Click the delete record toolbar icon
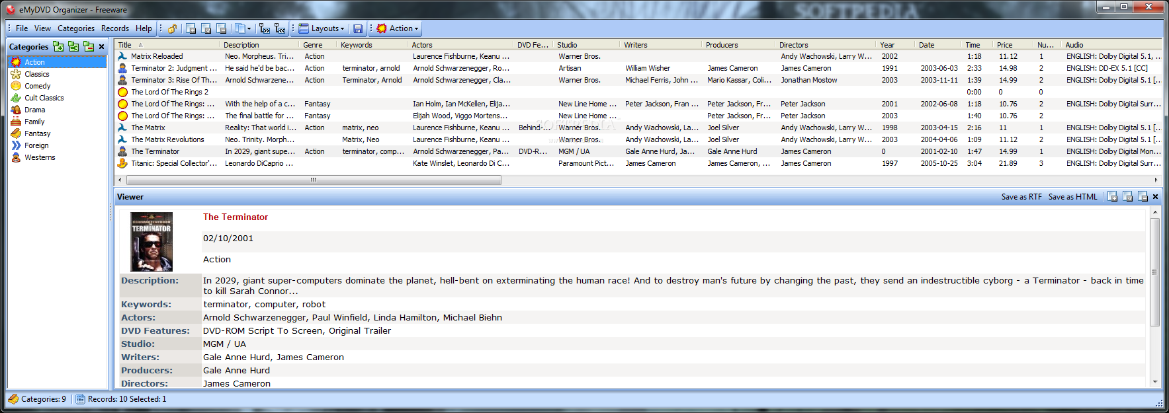 point(222,28)
